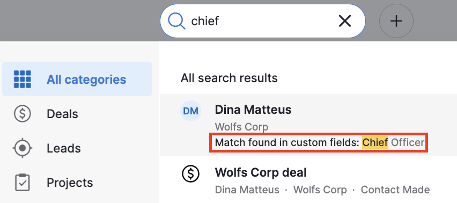457x203 pixels.
Task: Click the Wolfs Corp organization under Dina Matteus
Action: point(241,127)
